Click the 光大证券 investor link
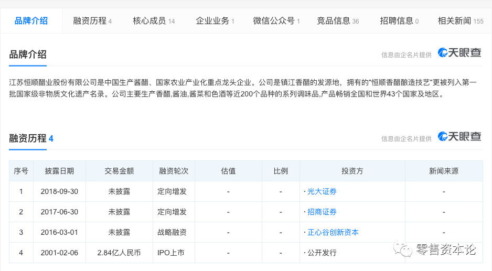Screen dimensions: 492x271 point(322,191)
